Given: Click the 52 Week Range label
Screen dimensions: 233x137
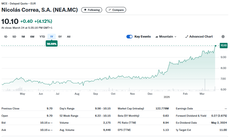Looking at the screenshot, I should (69, 116).
